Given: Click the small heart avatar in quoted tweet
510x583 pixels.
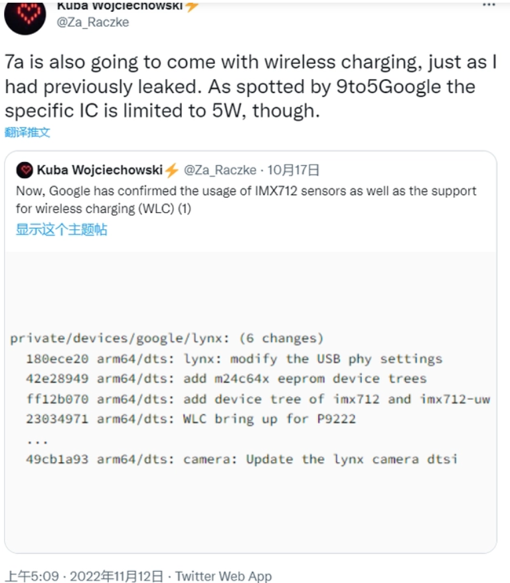Looking at the screenshot, I should [x=25, y=170].
